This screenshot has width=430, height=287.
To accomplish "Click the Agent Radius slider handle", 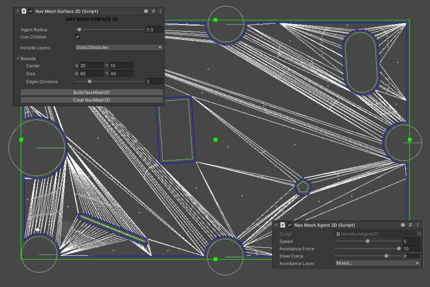I will pyautogui.click(x=79, y=30).
